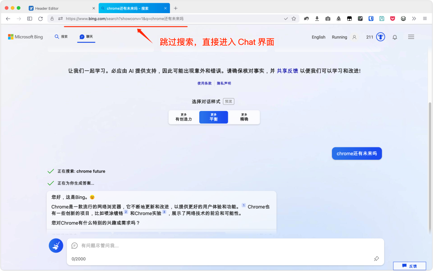This screenshot has height=271, width=433.
Task: Open a new browser tab
Action: (x=176, y=8)
